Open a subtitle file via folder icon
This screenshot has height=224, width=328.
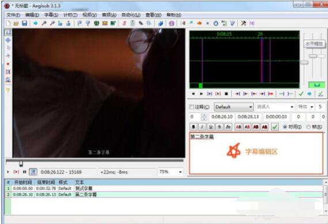pos(16,23)
